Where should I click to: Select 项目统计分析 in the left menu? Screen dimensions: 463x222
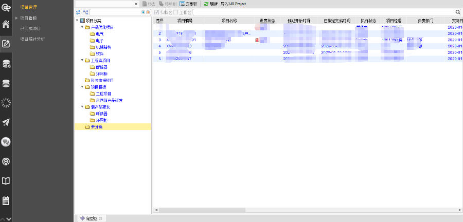point(32,39)
